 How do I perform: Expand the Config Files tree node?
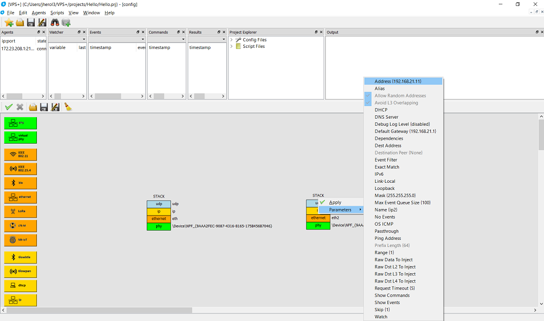click(232, 40)
